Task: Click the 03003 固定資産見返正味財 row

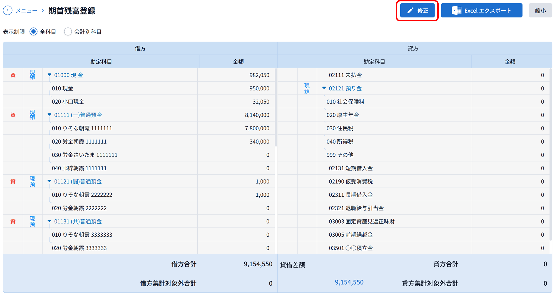Action: click(x=414, y=221)
